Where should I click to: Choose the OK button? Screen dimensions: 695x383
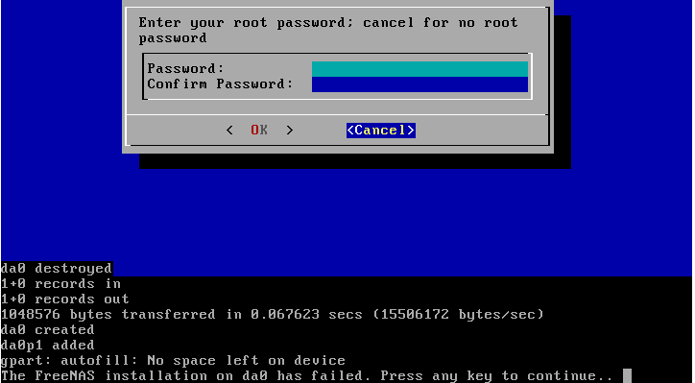[259, 130]
